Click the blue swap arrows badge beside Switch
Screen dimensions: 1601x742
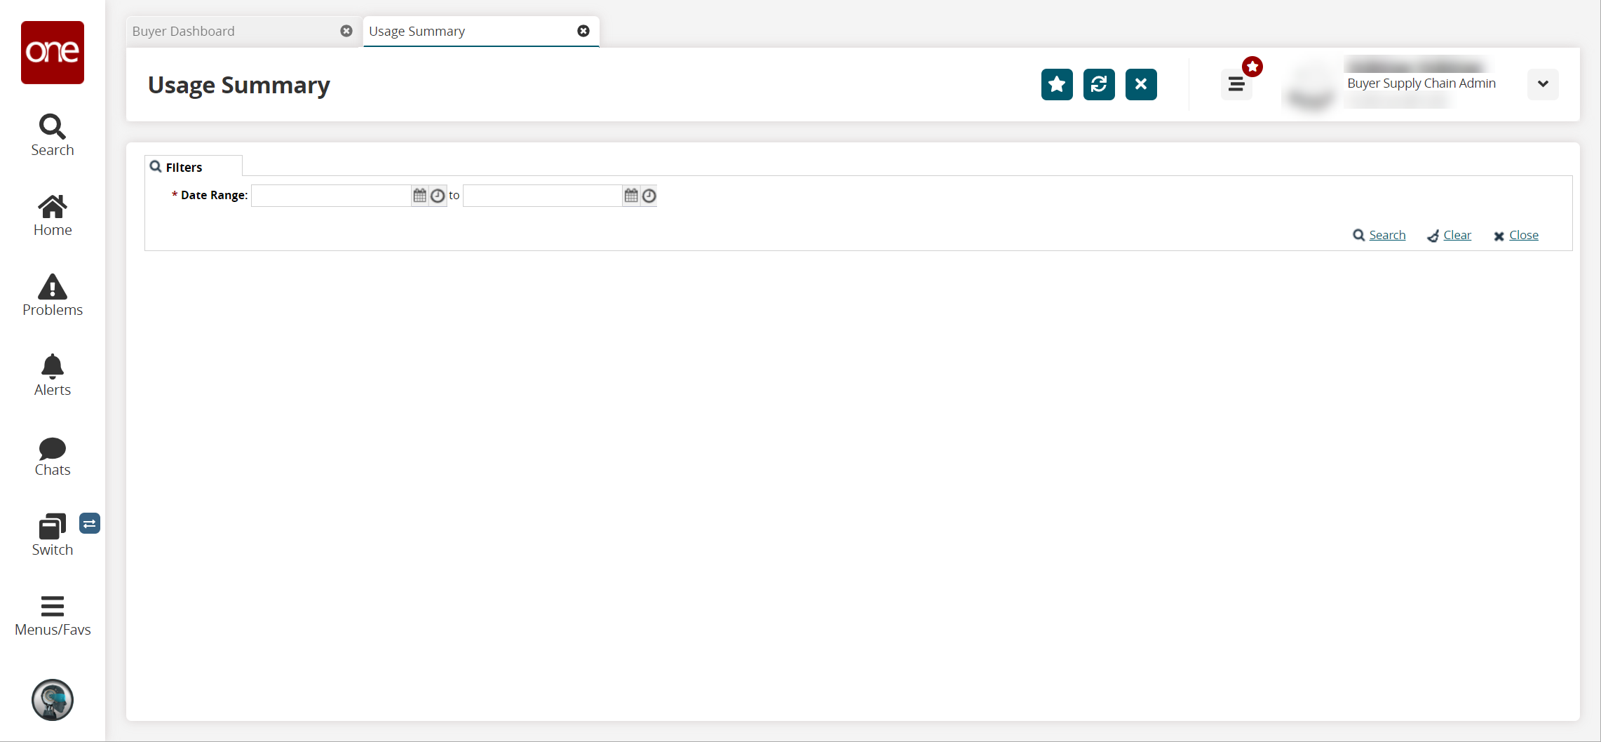coord(90,523)
